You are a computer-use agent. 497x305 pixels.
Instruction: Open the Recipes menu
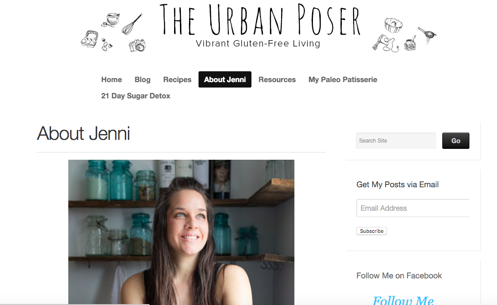177,79
